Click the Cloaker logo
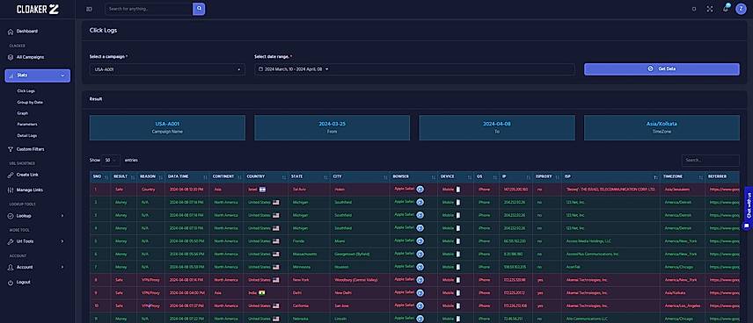Image resolution: width=753 pixels, height=323 pixels. tap(38, 9)
